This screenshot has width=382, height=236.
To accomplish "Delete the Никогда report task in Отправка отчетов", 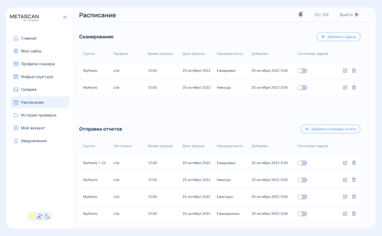I will click(x=354, y=180).
